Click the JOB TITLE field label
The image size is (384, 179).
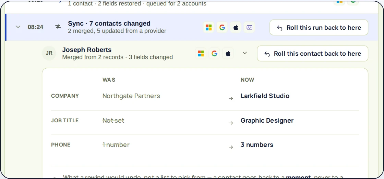[65, 121]
